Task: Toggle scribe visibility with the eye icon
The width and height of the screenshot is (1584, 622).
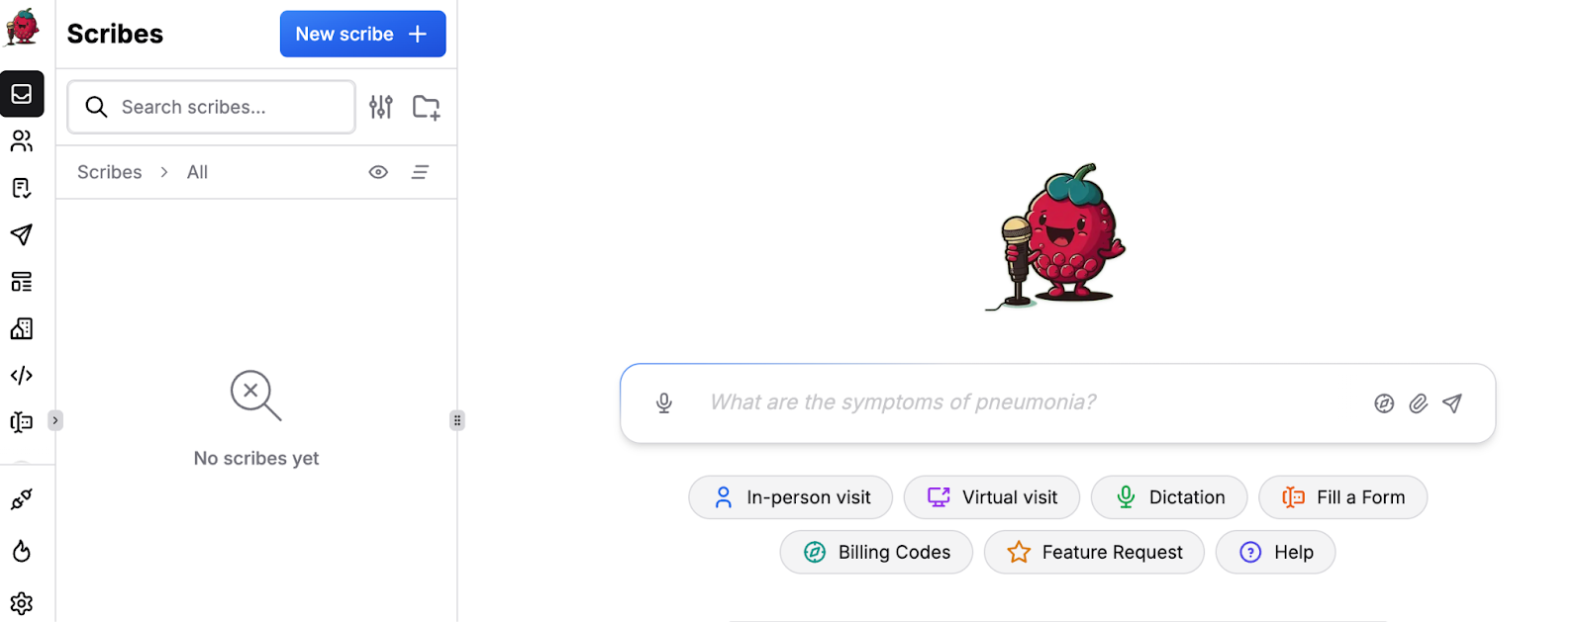Action: coord(377,172)
